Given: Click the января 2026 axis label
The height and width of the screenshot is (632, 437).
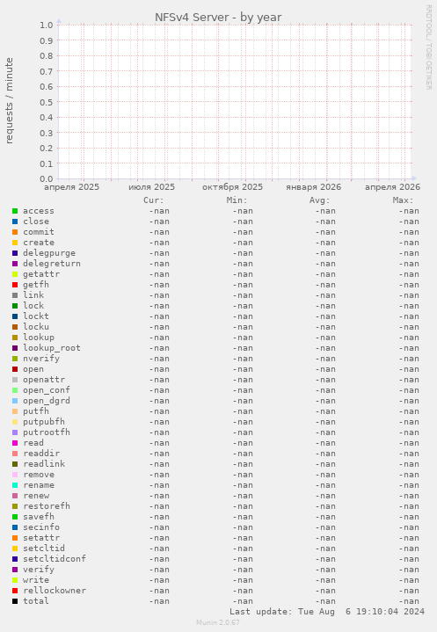Looking at the screenshot, I should coord(313,187).
